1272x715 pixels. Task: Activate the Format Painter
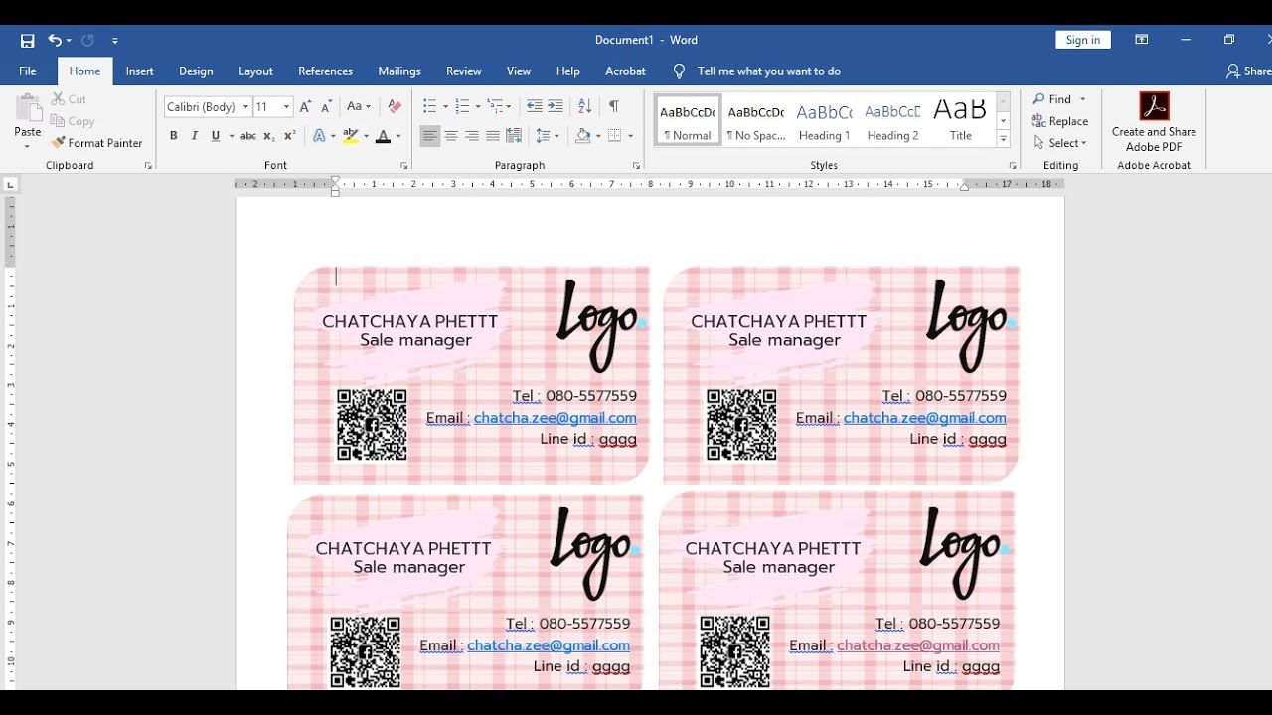(96, 143)
